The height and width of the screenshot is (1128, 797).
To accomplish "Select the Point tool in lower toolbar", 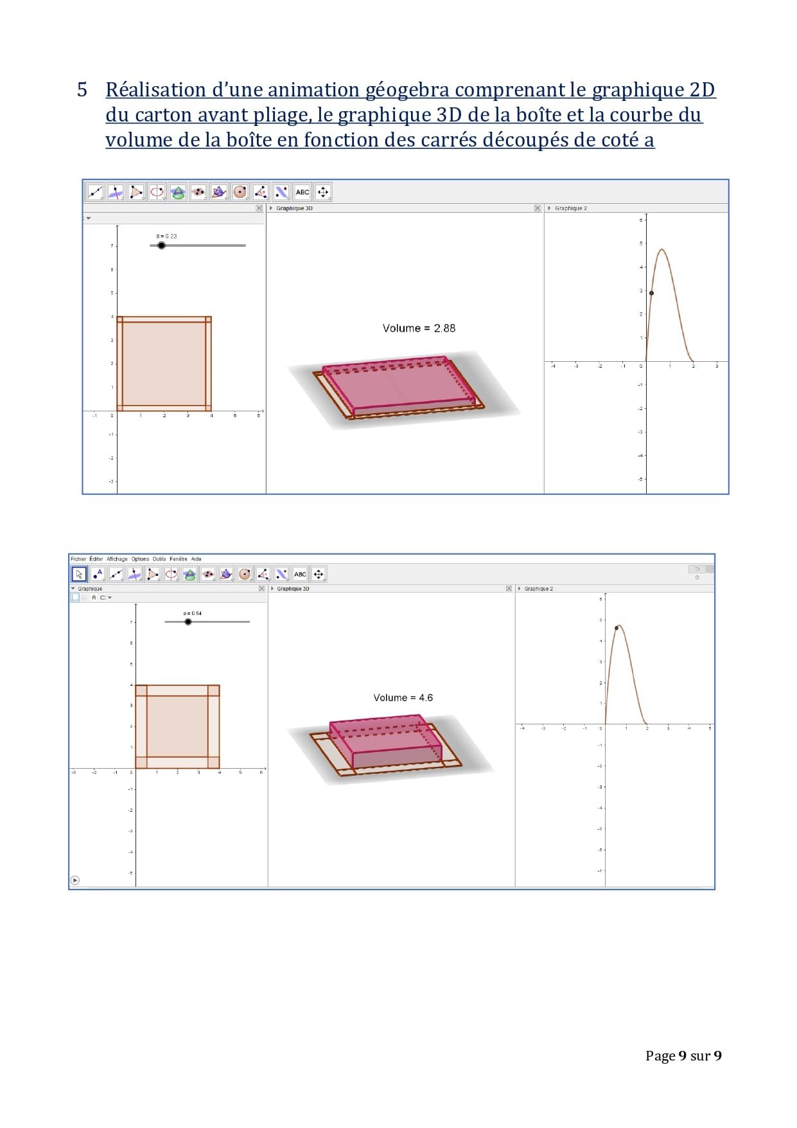I will pyautogui.click(x=97, y=574).
